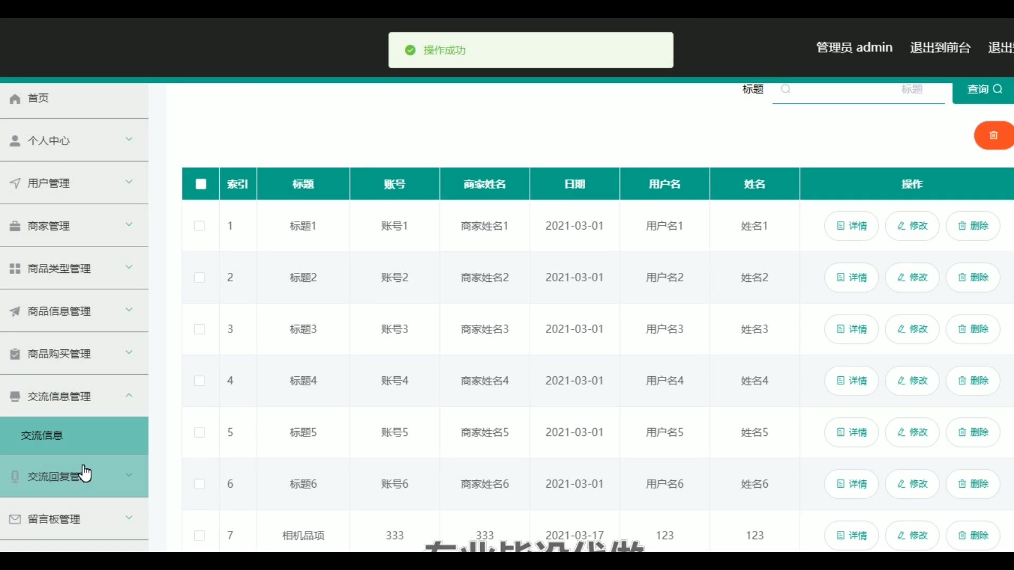
Task: Click 详情 button for 标题1 row
Action: coord(851,226)
